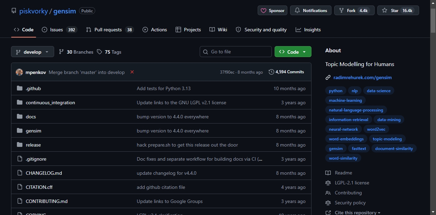
Task: Open the Pull requests tab
Action: (110, 30)
